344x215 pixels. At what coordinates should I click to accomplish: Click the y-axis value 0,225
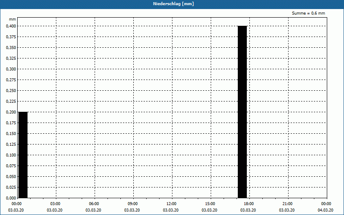point(11,101)
